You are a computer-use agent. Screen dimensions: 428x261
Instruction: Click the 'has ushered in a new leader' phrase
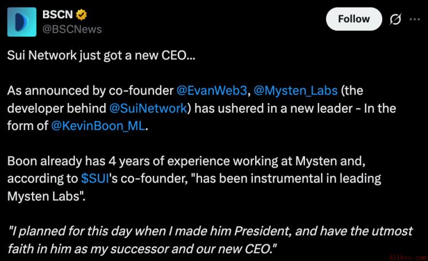pyautogui.click(x=274, y=108)
